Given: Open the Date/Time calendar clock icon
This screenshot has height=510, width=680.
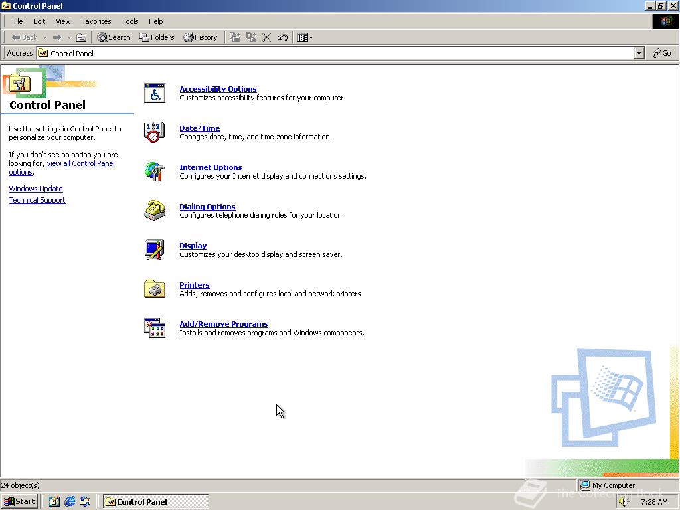Looking at the screenshot, I should pos(154,132).
